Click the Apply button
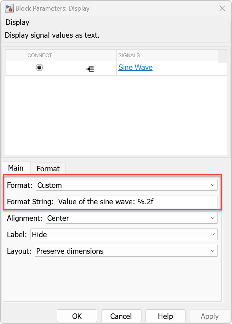 [210, 316]
